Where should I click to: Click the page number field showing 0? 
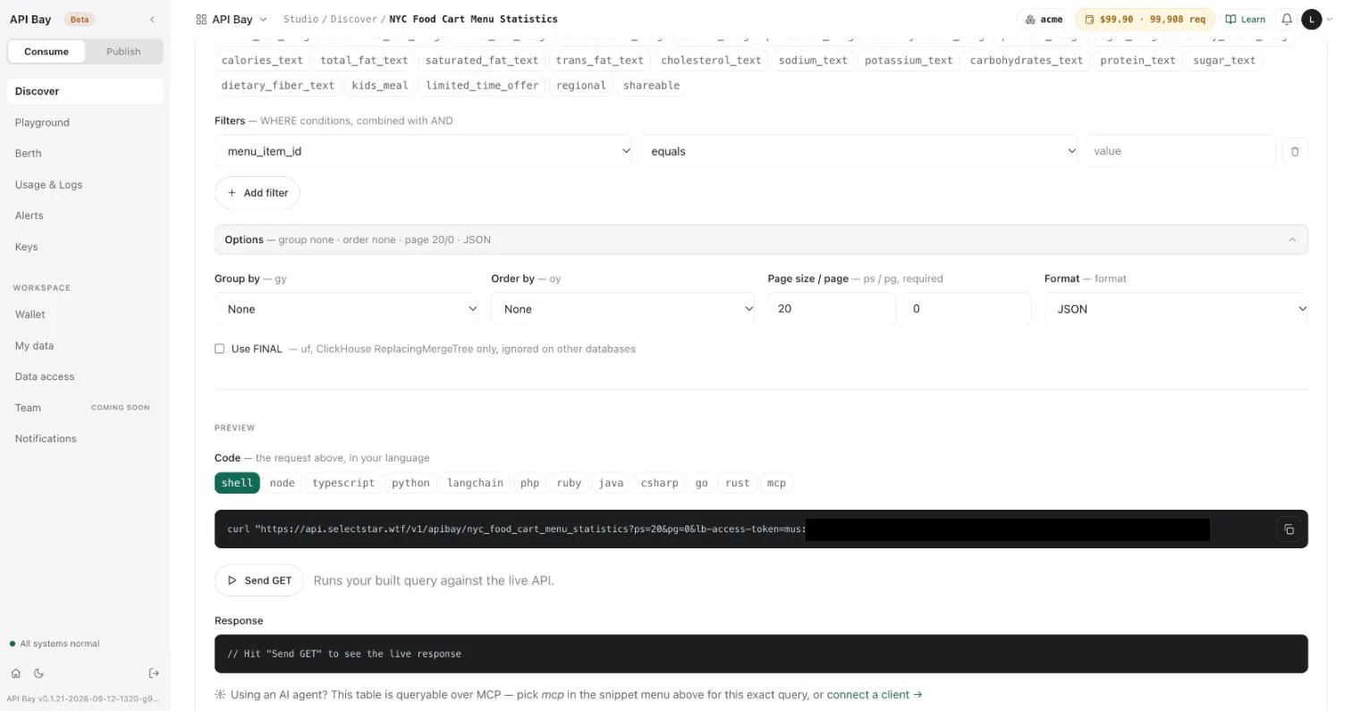point(967,309)
